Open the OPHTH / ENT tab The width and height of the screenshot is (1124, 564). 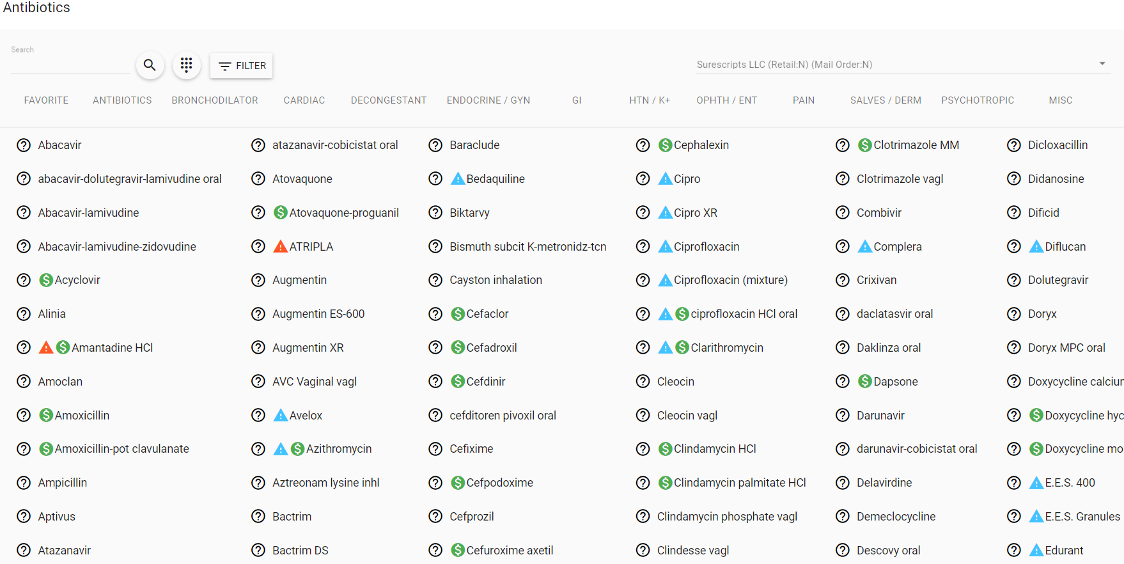click(727, 100)
